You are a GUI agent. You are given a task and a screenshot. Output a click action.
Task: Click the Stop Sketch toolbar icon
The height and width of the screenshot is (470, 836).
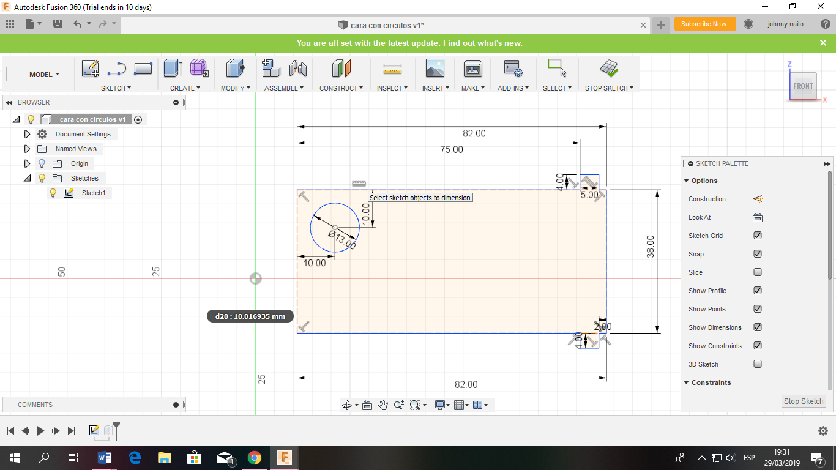pos(609,69)
